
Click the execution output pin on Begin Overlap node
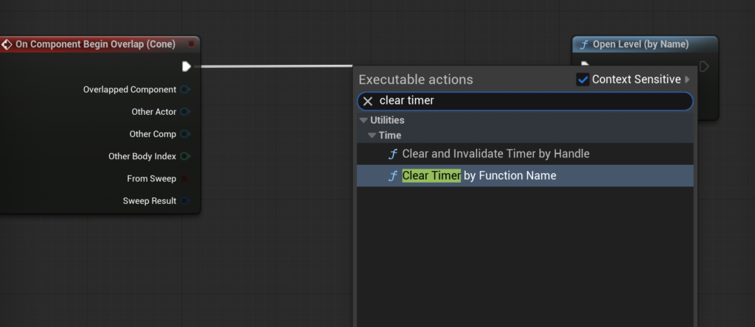tap(187, 66)
